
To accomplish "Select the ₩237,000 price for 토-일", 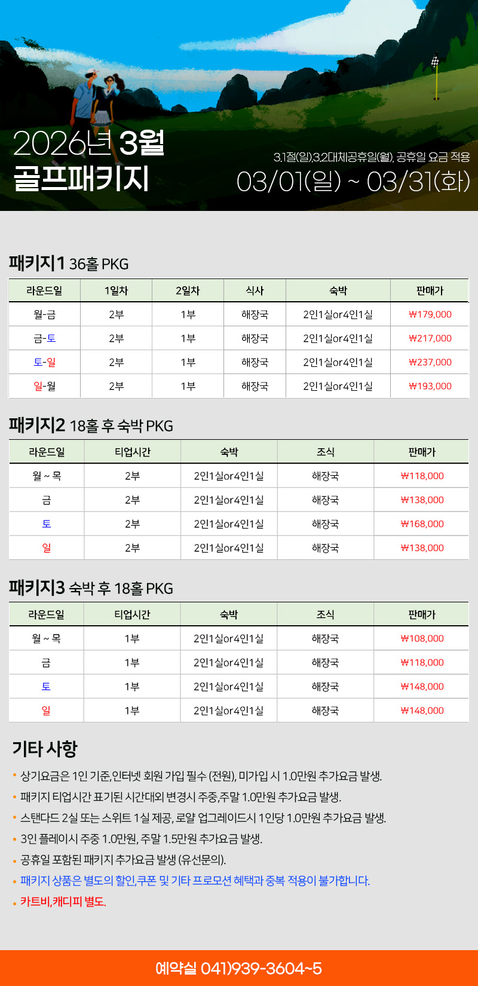I will click(430, 362).
